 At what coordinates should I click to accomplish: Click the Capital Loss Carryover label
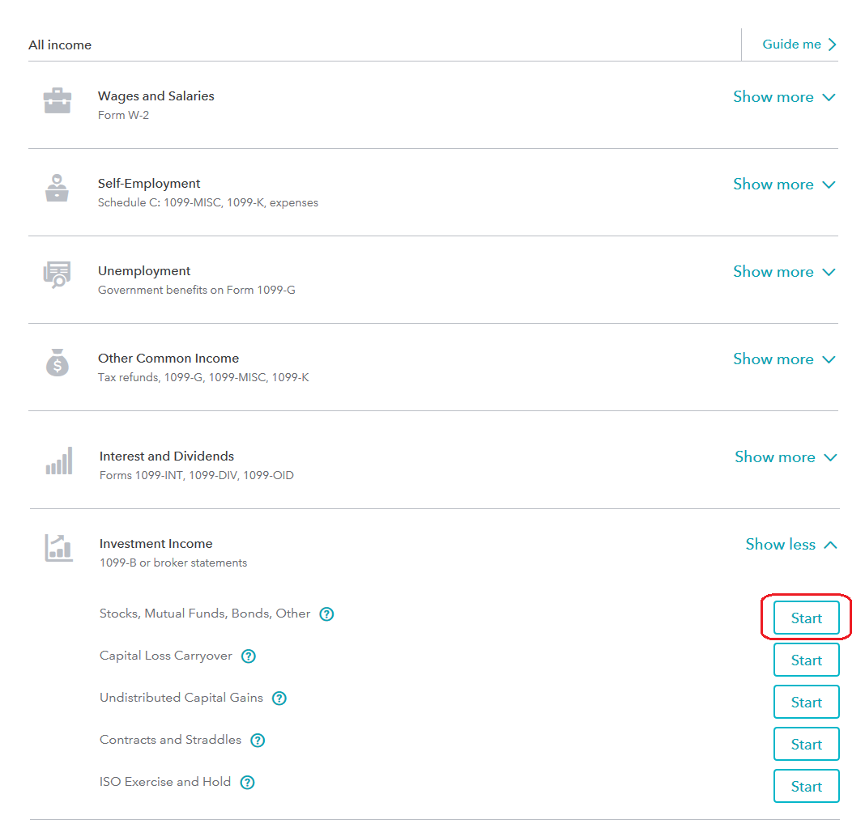165,656
